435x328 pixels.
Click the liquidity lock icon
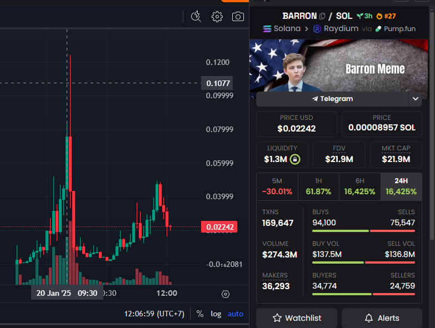point(295,159)
